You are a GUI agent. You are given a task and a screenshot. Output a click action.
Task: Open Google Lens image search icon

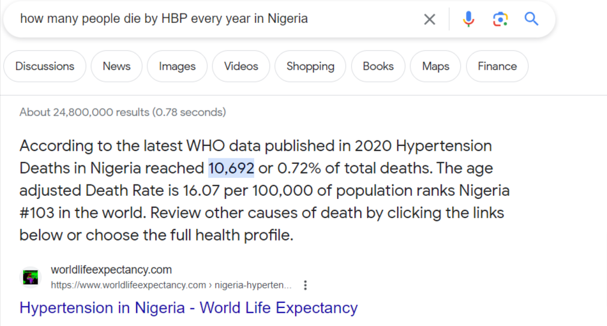[x=500, y=19]
